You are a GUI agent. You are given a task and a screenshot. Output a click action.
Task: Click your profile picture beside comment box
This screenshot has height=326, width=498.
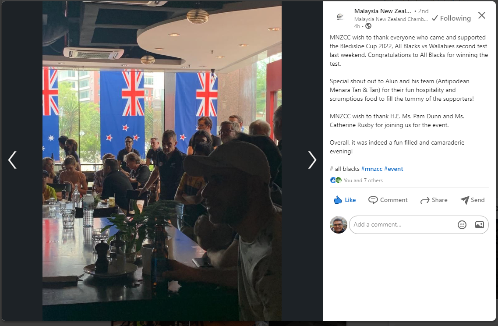pos(339,225)
